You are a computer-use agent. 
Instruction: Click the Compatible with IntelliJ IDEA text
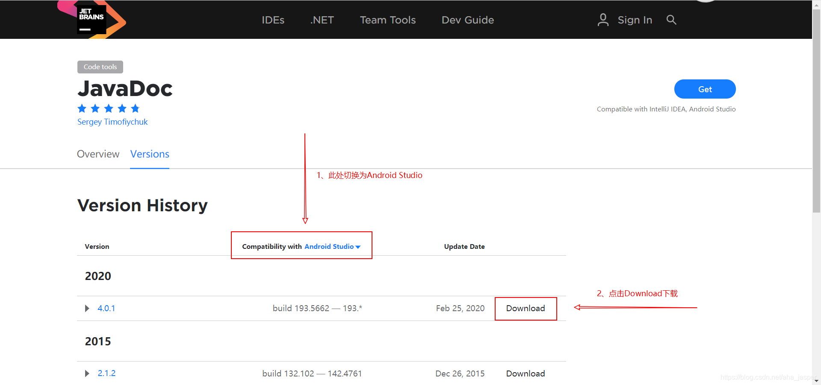[666, 109]
